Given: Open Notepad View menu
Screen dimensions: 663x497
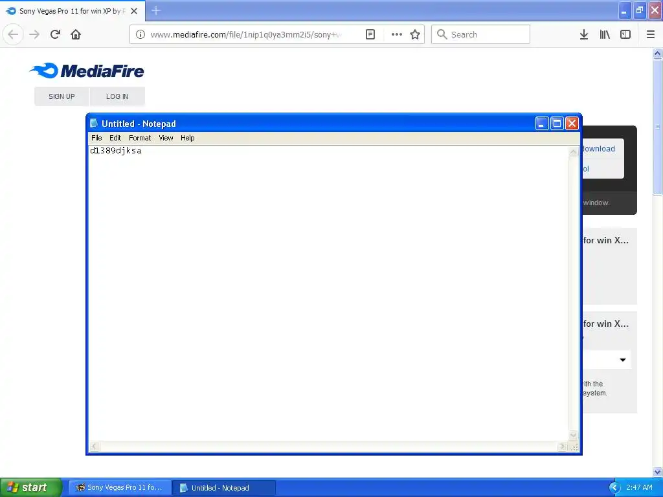Looking at the screenshot, I should 166,138.
